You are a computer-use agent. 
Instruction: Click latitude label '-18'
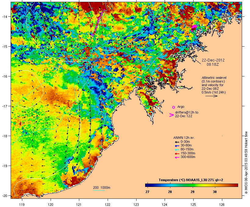4,136
